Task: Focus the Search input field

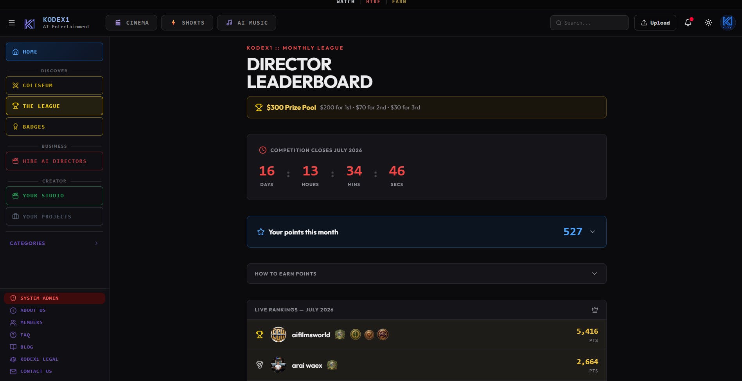Action: 589,23
